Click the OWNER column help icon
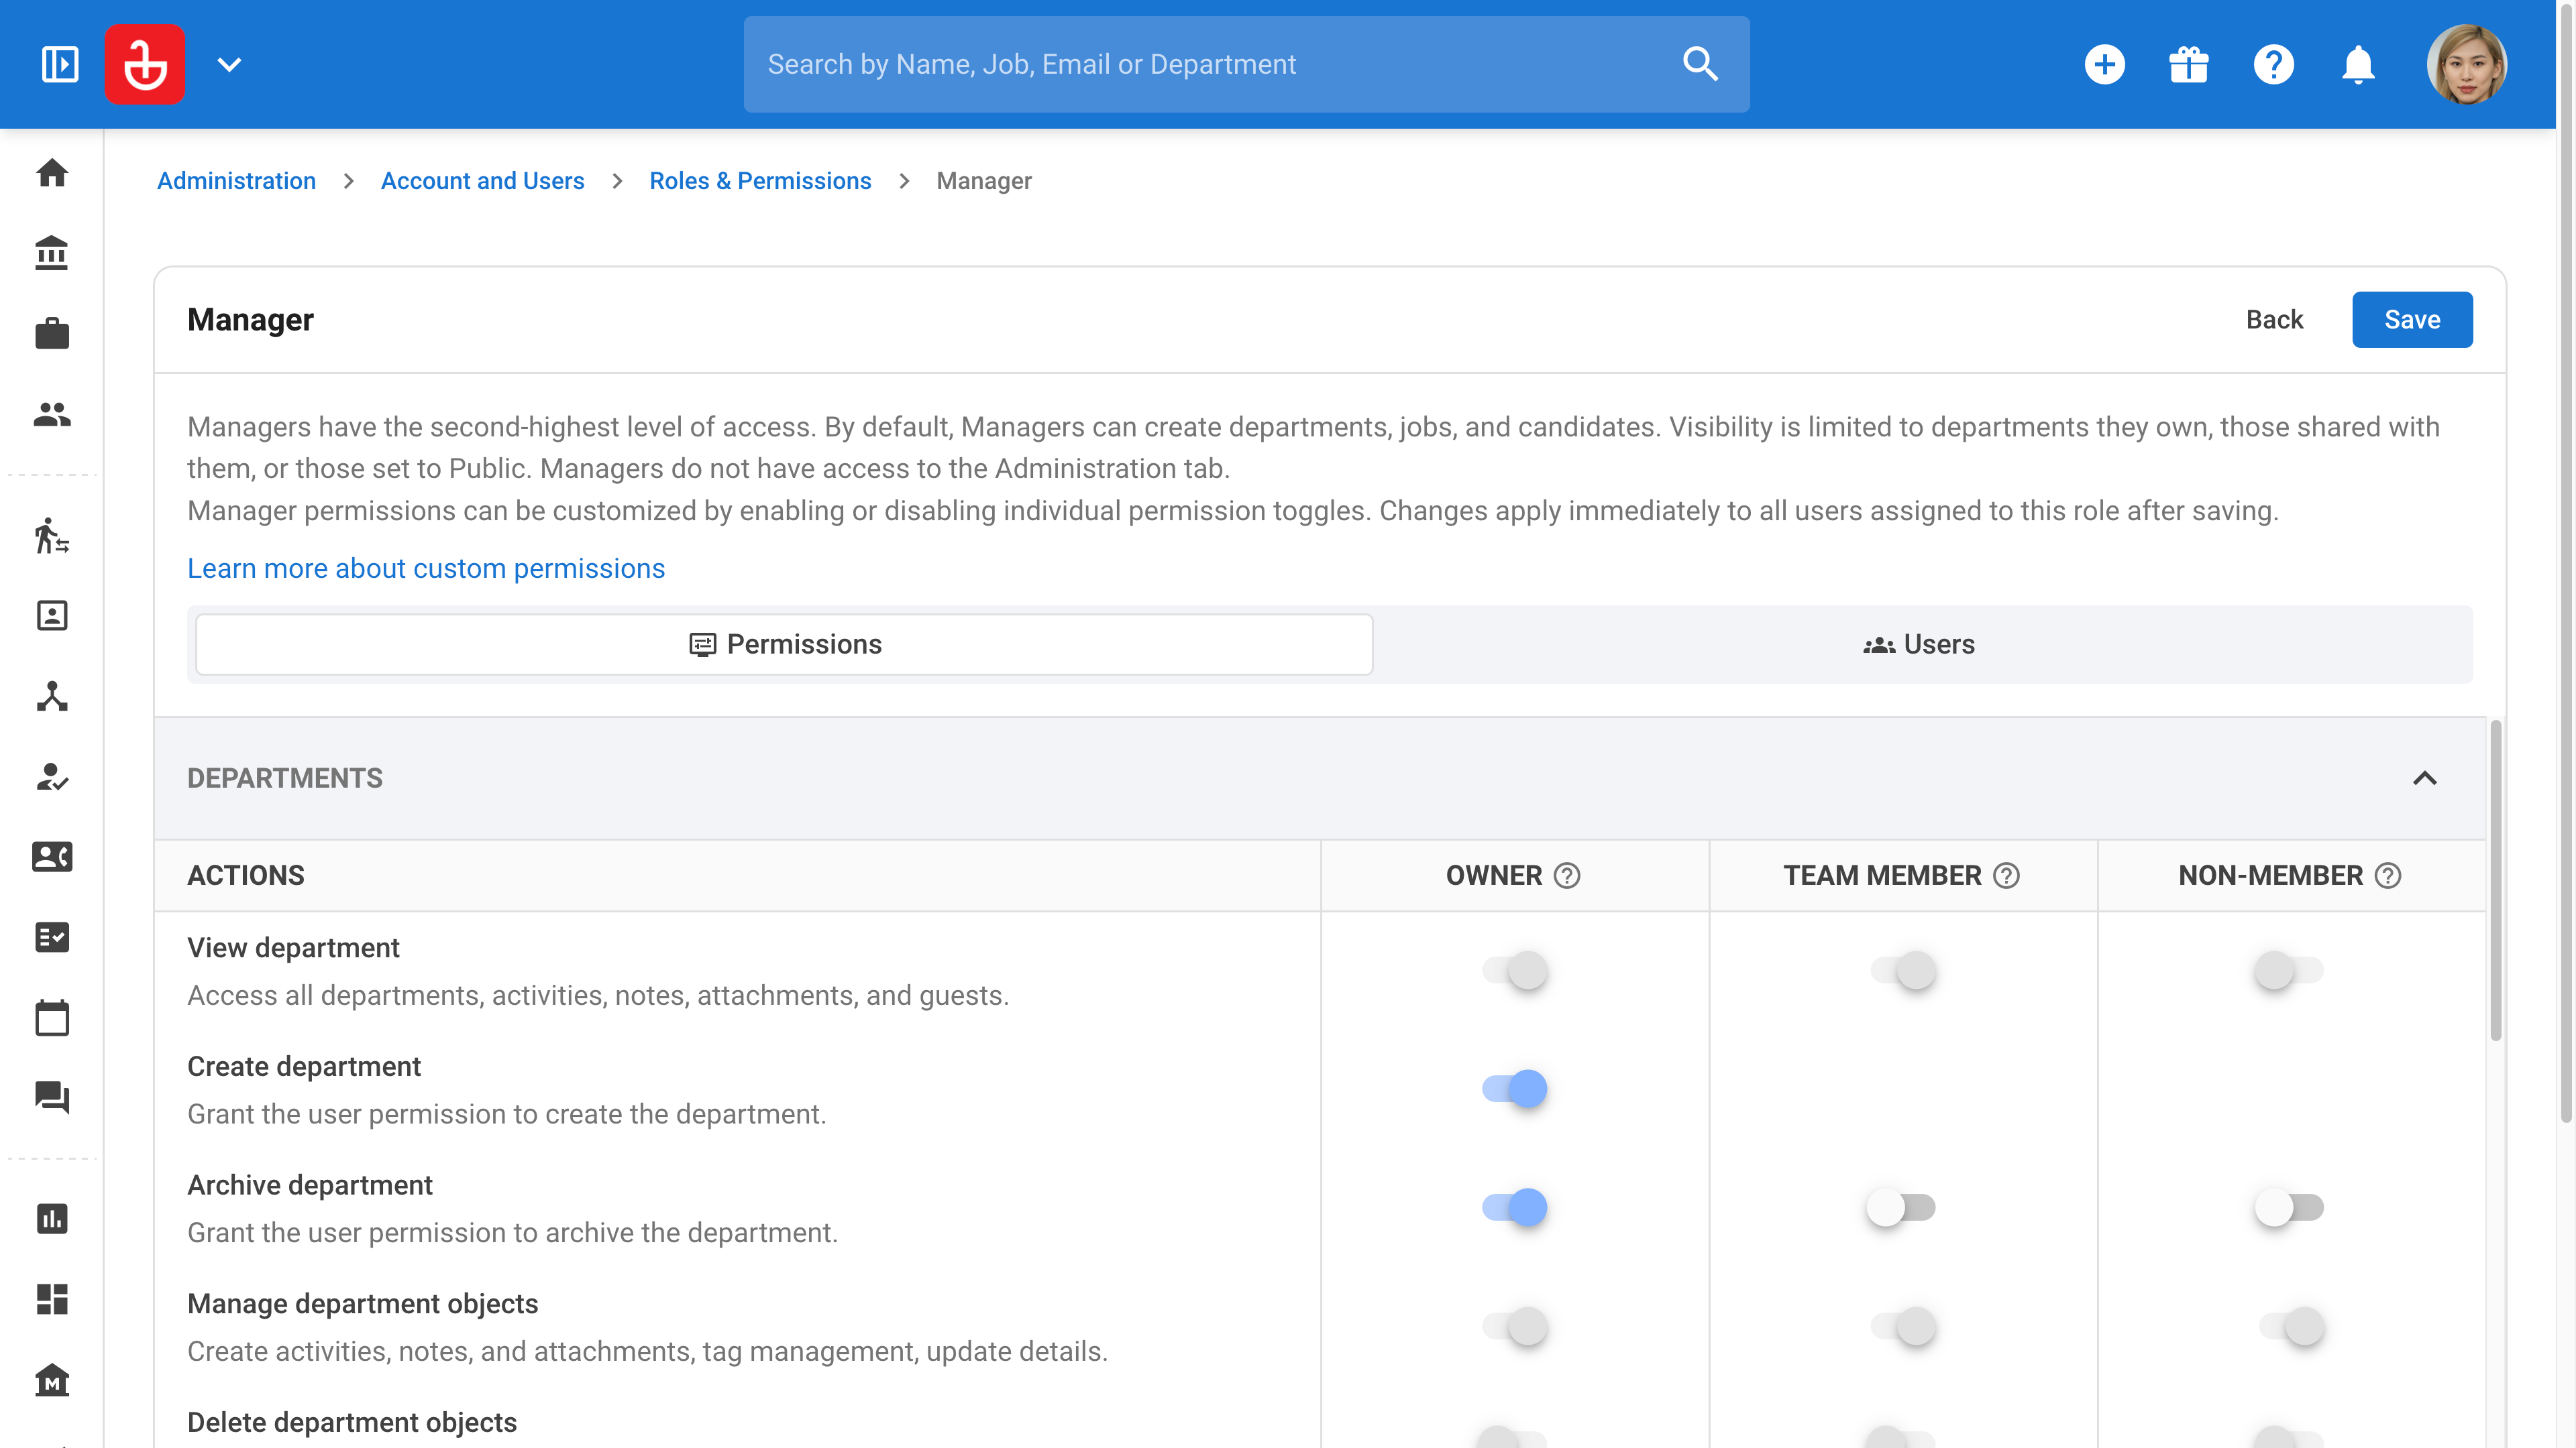The image size is (2576, 1448). 1567,876
